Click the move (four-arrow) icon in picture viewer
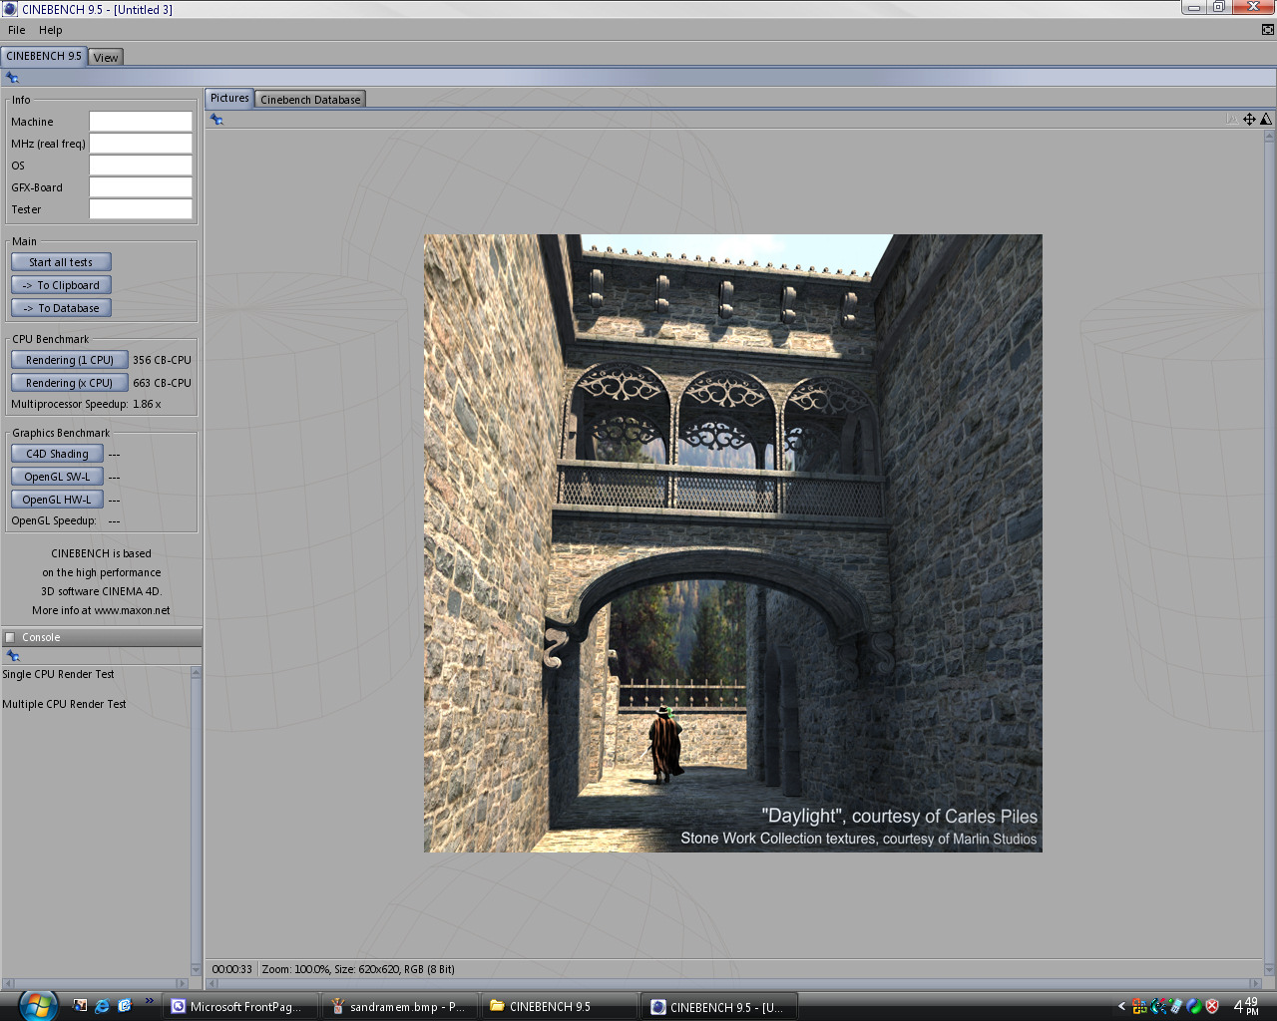 (x=1249, y=120)
